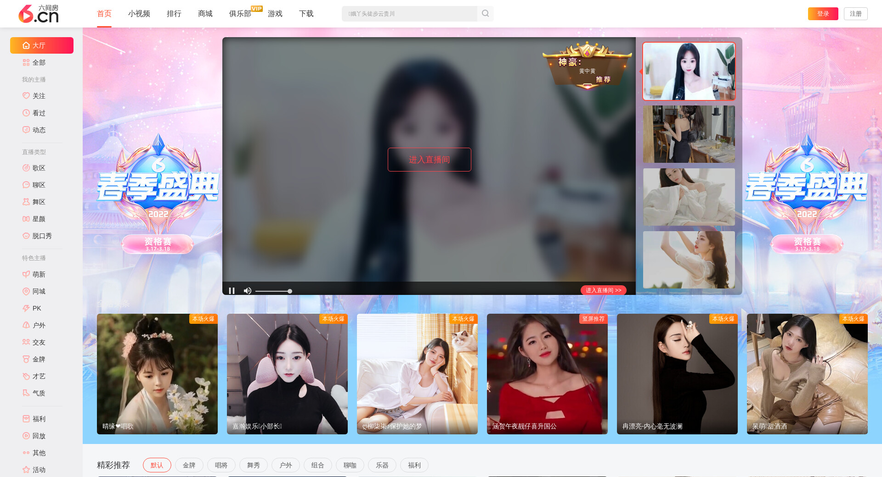Select the first highlighted streamer thumbnail

click(x=689, y=72)
